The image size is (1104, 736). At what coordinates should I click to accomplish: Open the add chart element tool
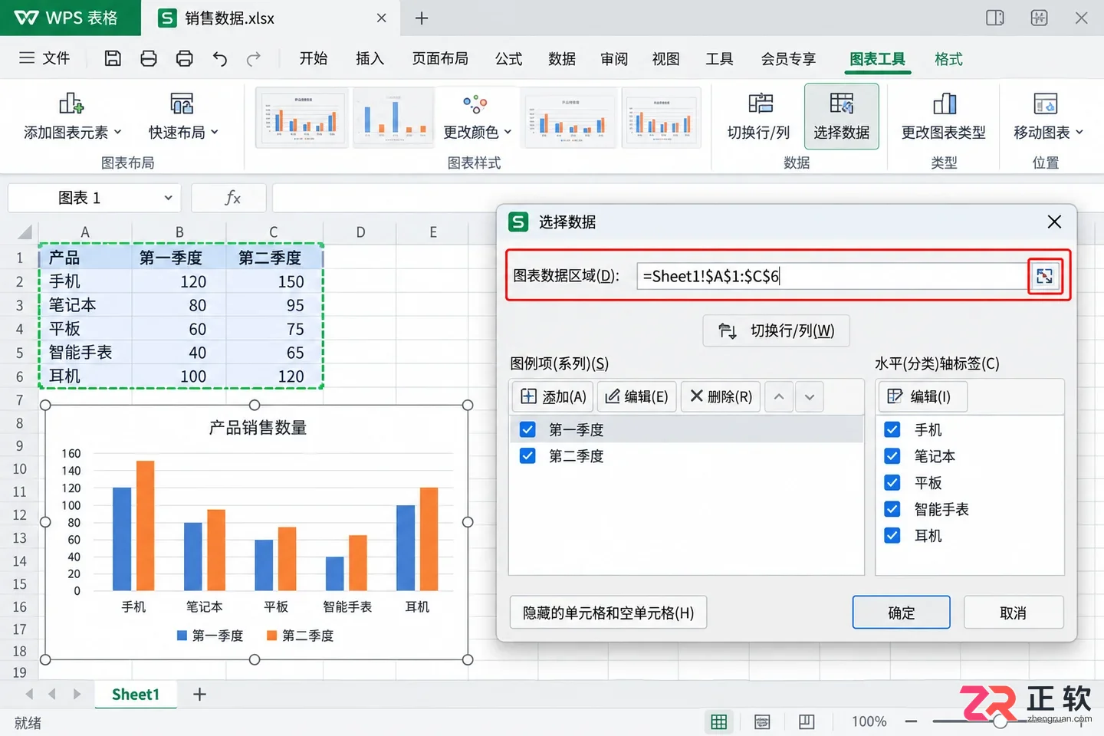point(73,117)
